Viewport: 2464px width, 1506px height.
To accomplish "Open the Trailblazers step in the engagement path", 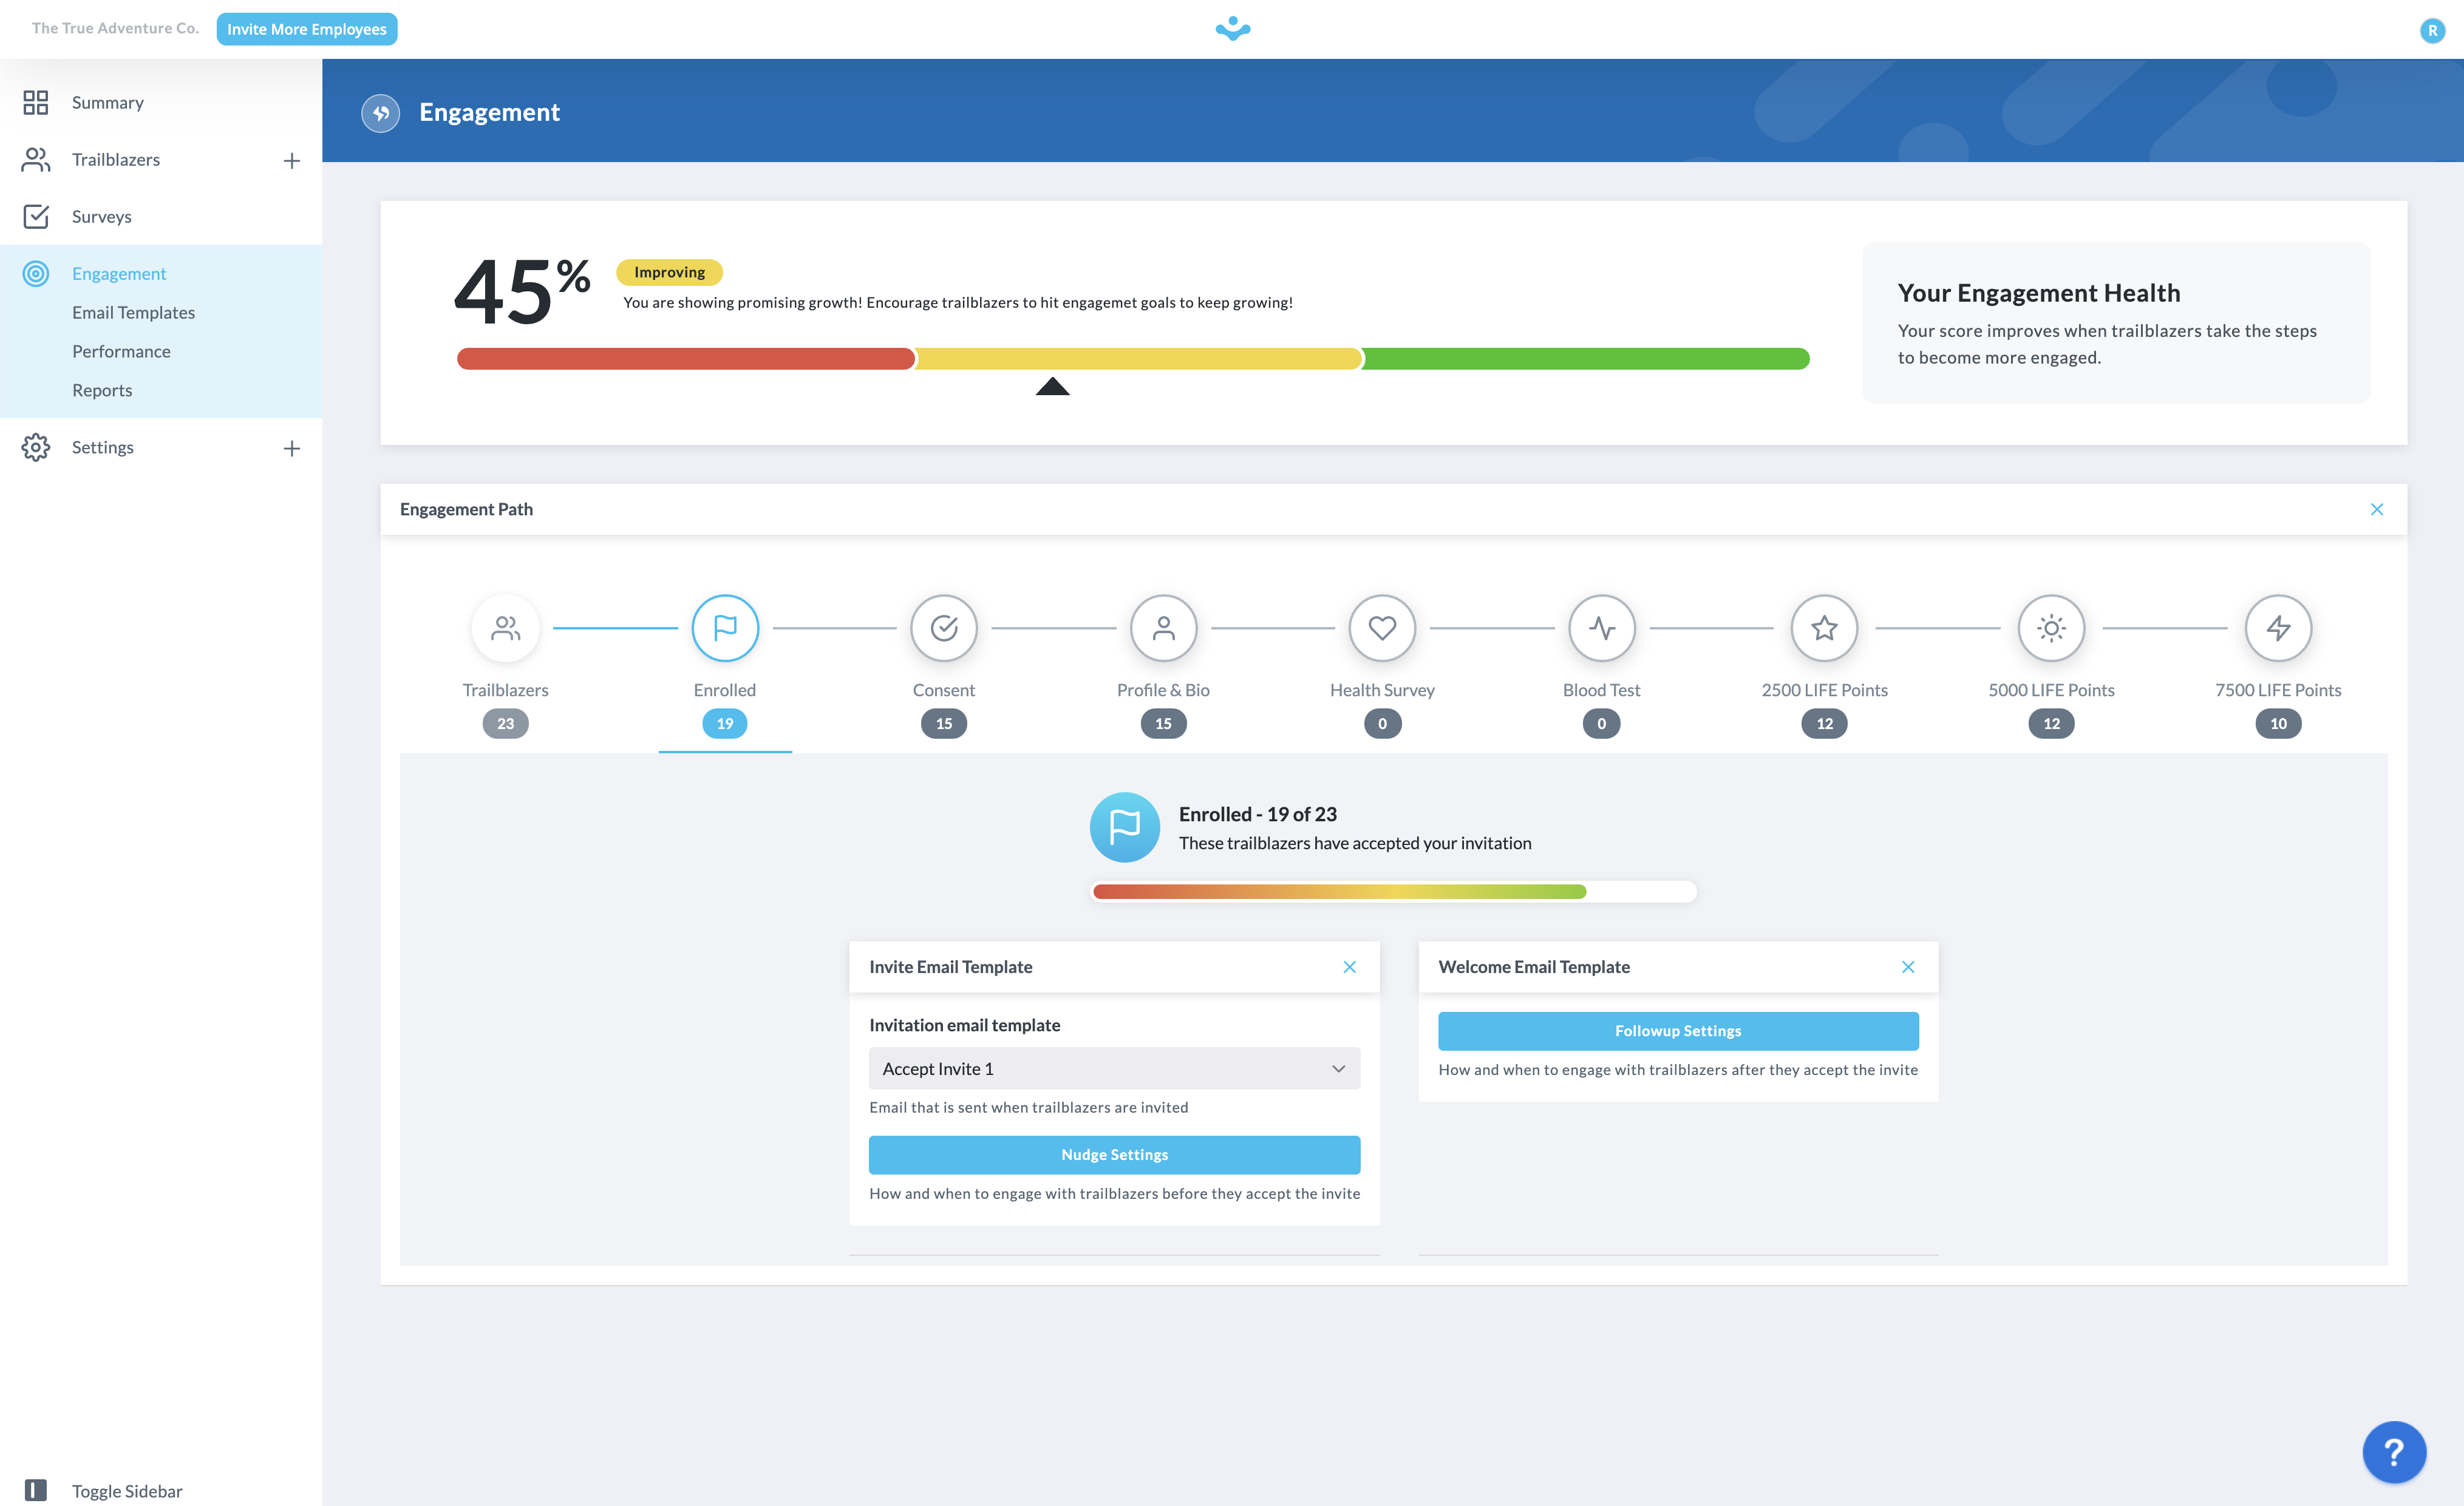I will [505, 628].
